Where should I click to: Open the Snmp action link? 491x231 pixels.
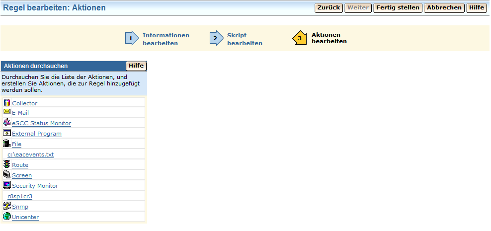tap(20, 207)
